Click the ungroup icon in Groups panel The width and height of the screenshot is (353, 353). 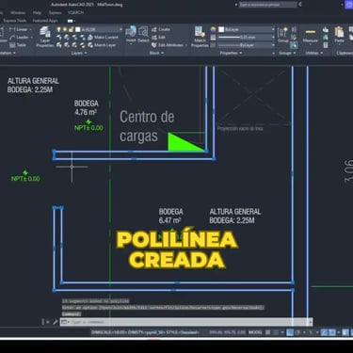pos(294,29)
